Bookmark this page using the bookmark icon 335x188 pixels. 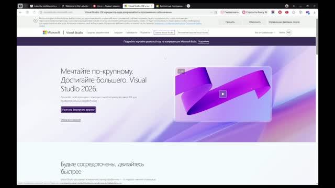[x=216, y=13]
